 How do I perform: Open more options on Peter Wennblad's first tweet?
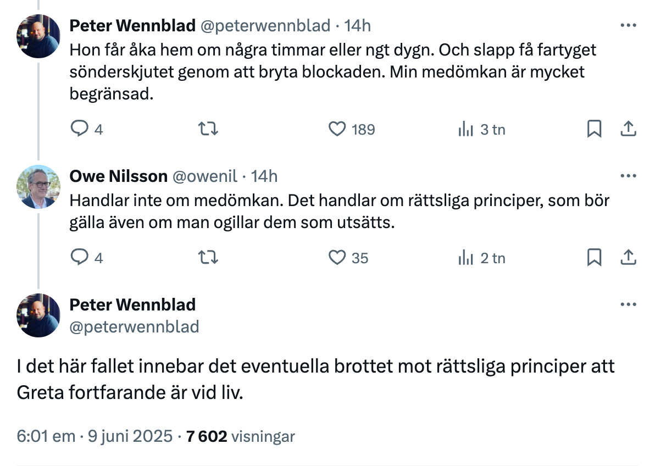pos(628,25)
